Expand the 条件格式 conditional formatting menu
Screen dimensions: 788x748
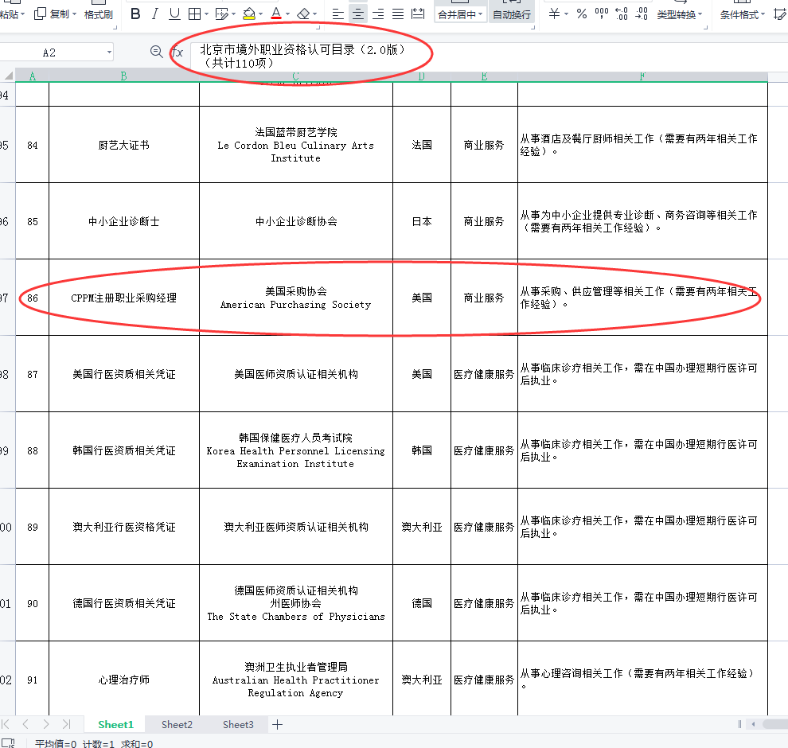click(x=763, y=14)
